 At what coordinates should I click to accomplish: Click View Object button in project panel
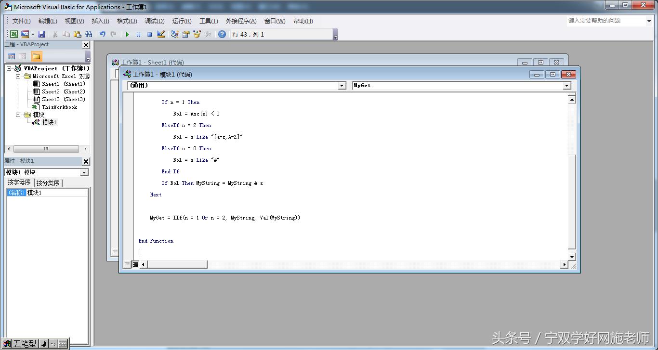(x=23, y=56)
